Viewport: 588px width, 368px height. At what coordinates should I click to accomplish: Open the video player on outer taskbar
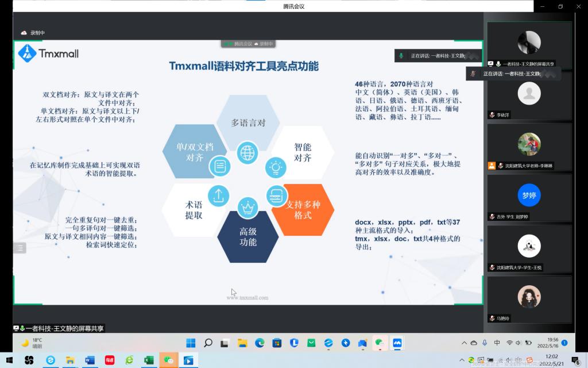tap(188, 361)
